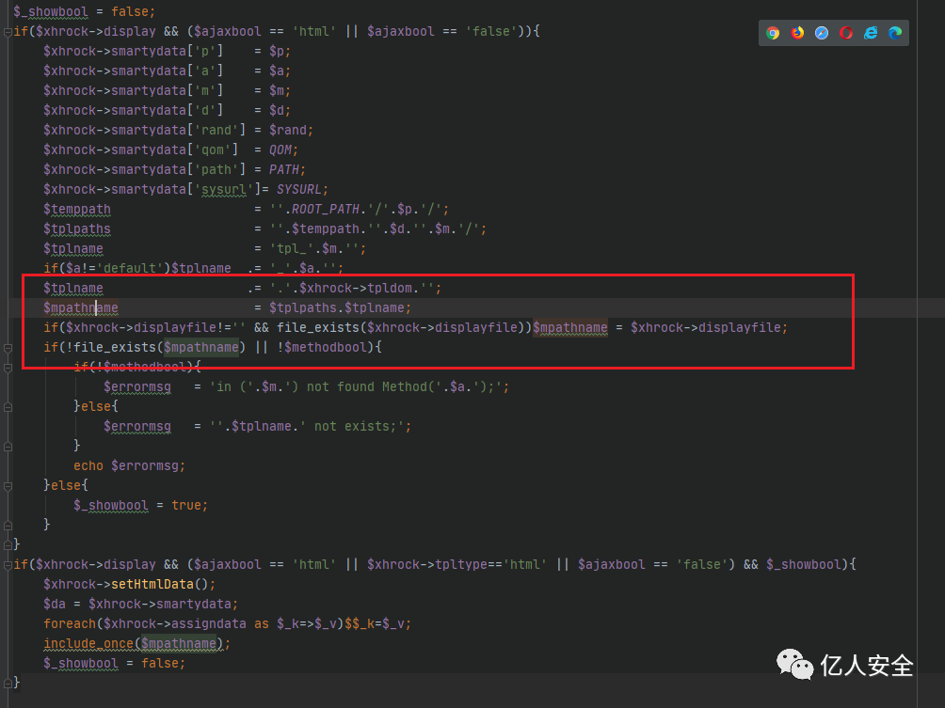Toggle fold marker at final closing brace

click(x=8, y=683)
